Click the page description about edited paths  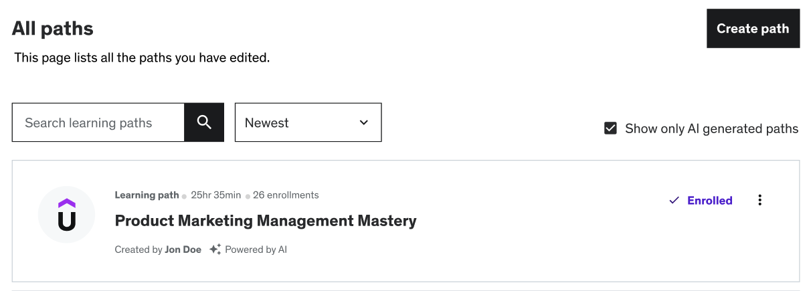[142, 58]
